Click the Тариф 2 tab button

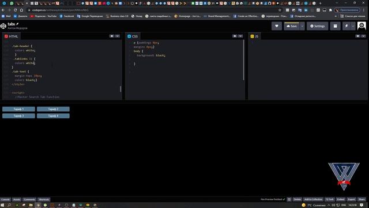[x=53, y=109]
